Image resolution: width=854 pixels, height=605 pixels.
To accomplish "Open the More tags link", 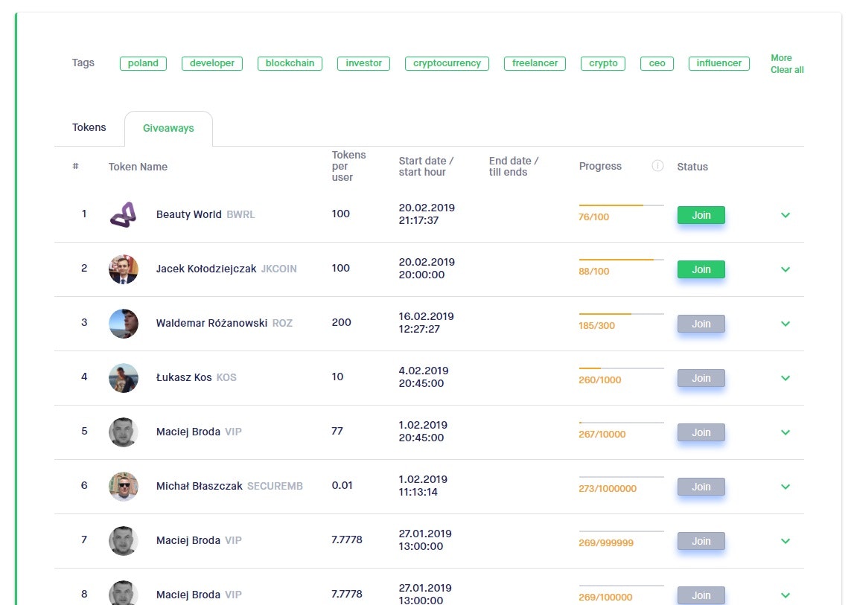I will coord(781,57).
